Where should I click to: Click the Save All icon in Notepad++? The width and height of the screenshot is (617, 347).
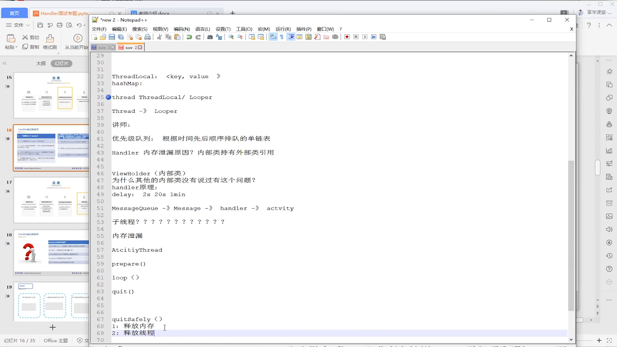[121, 37]
